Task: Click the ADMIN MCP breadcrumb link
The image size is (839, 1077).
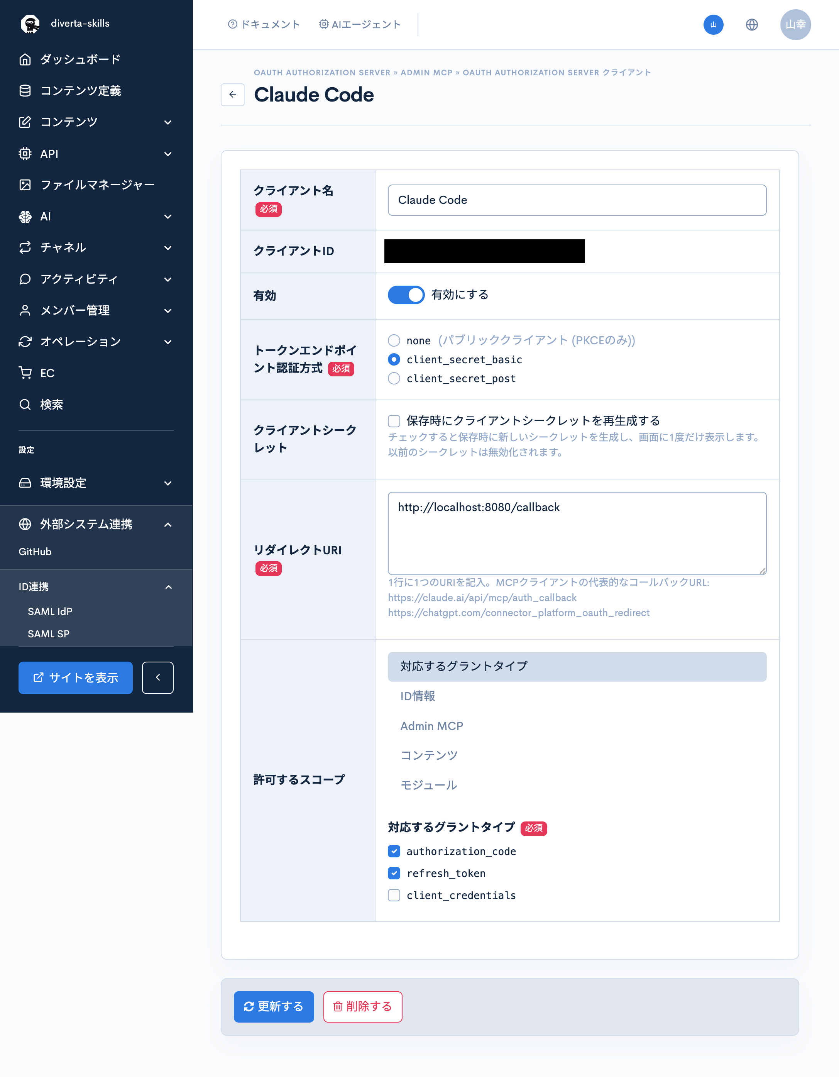Action: click(426, 73)
